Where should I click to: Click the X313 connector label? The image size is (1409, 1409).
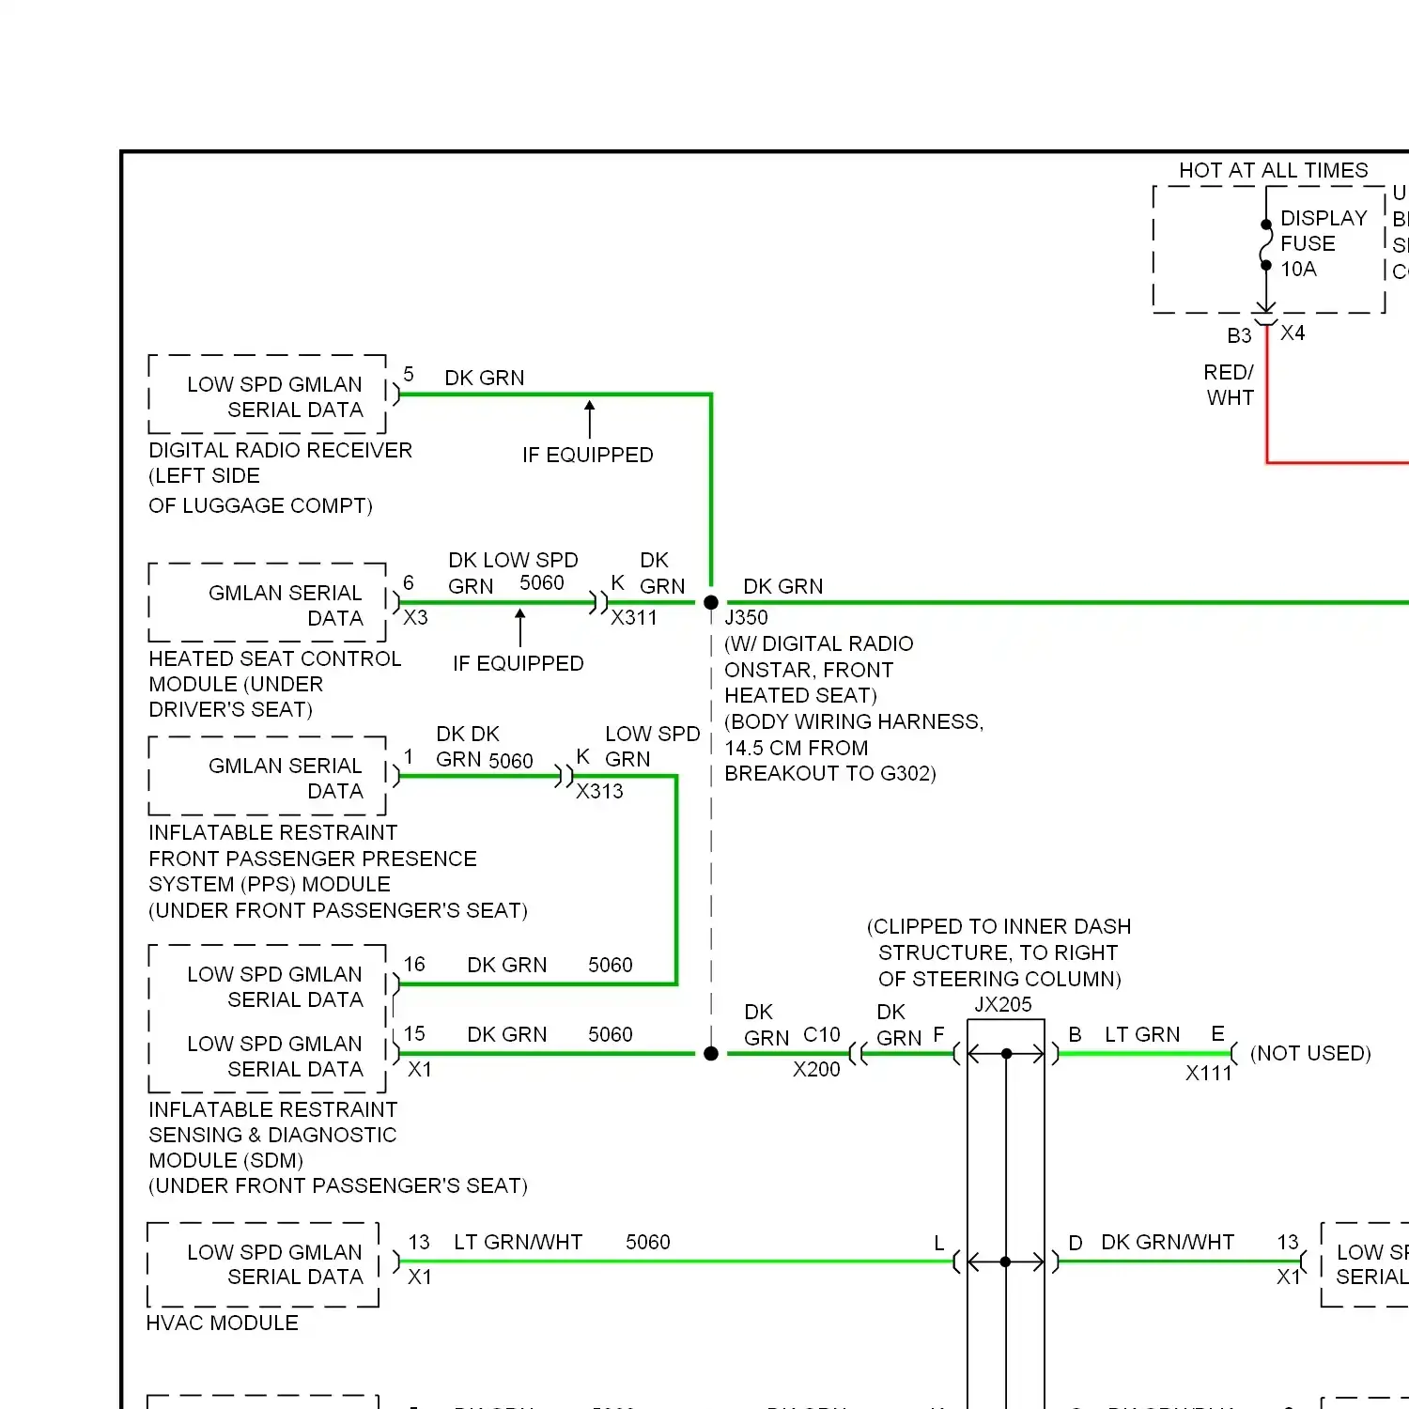click(599, 791)
